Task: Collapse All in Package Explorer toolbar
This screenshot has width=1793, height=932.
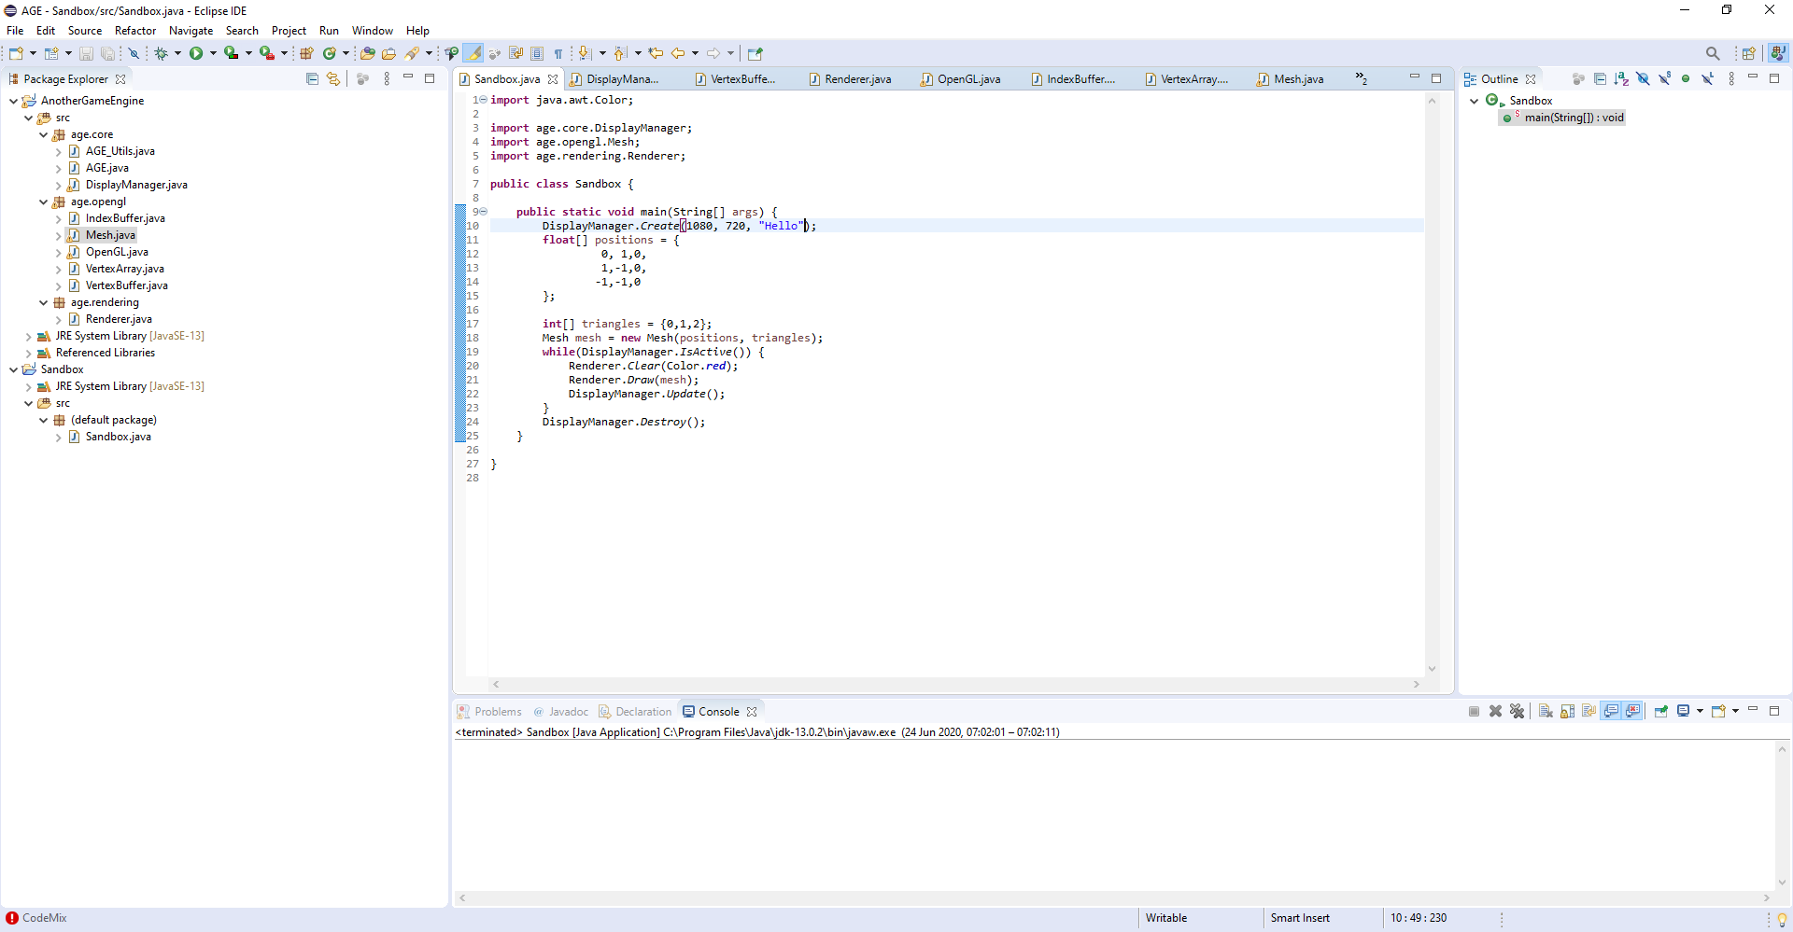Action: (x=312, y=78)
